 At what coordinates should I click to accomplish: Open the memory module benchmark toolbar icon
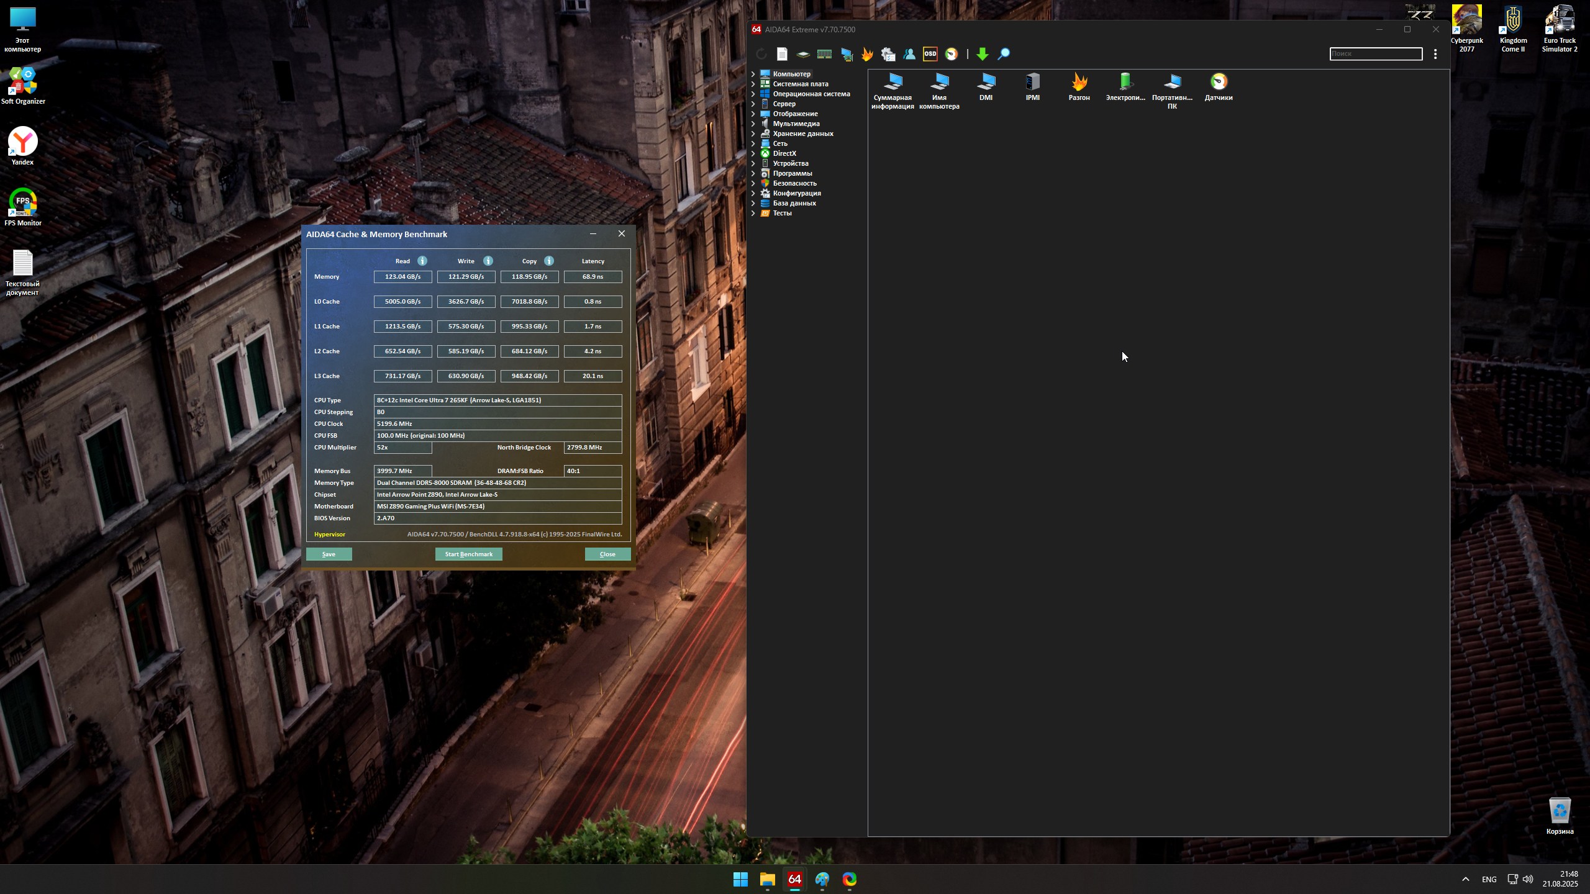[824, 54]
